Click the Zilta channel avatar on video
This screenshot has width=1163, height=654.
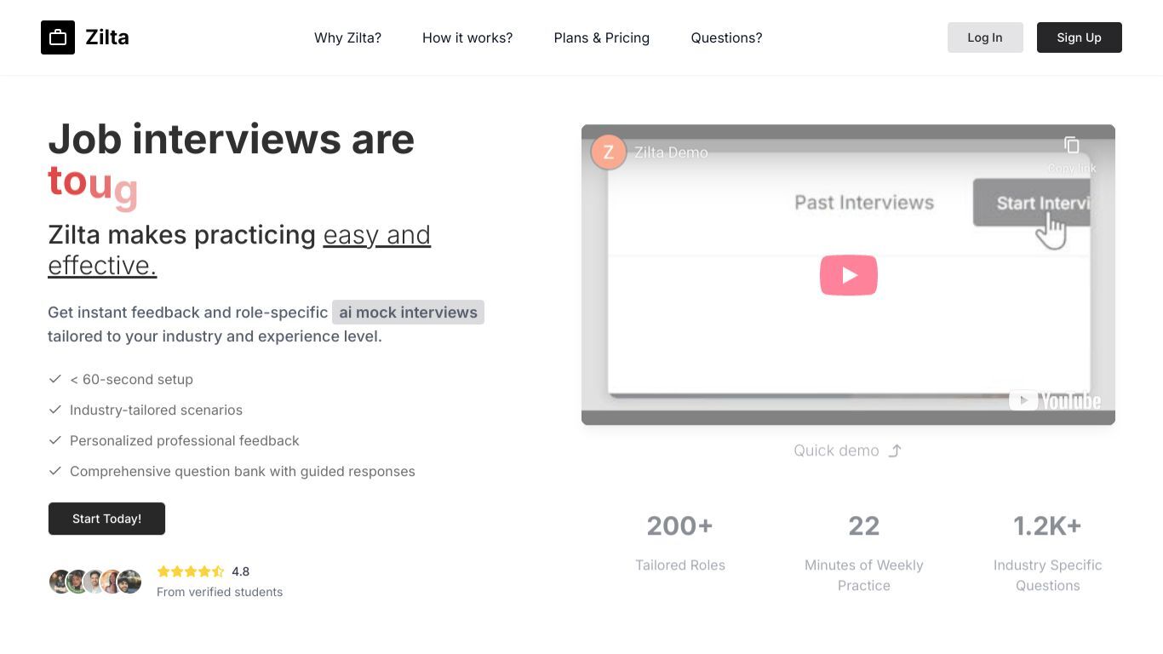(x=609, y=152)
